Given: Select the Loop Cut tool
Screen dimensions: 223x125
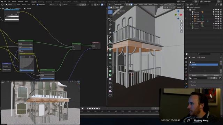Looking at the screenshot, I should click(110, 63).
